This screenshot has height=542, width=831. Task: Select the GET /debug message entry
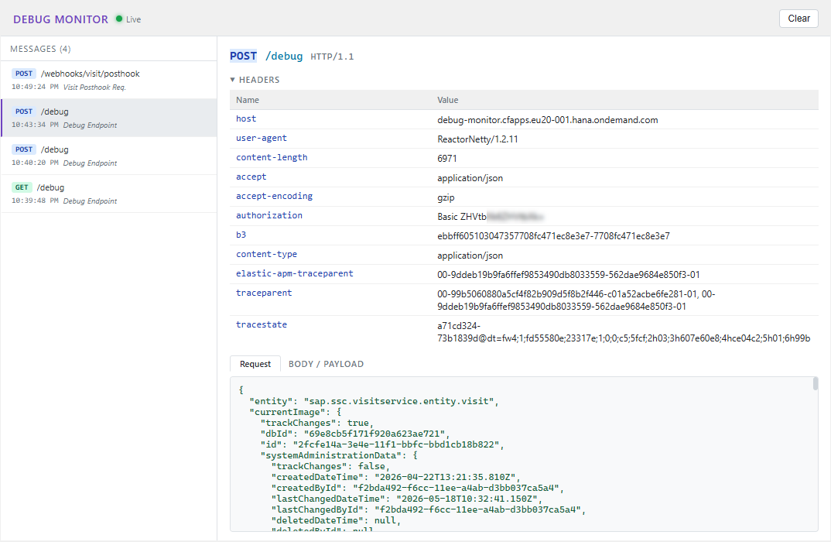(108, 194)
